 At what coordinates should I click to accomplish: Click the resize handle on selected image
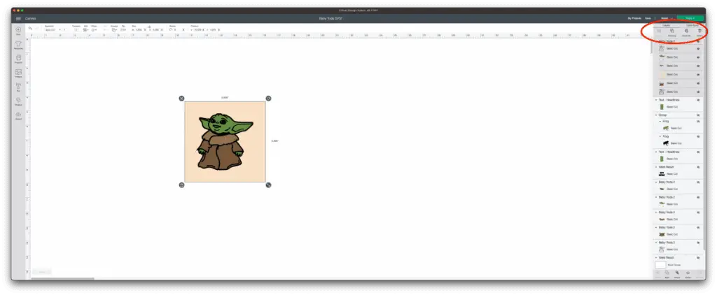(x=268, y=185)
